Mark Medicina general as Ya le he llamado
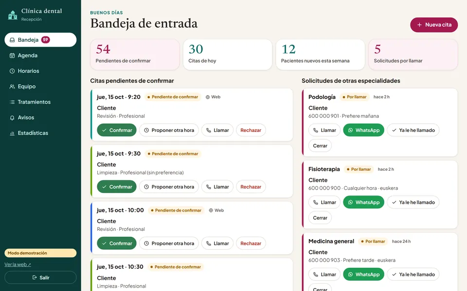Image resolution: width=467 pixels, height=291 pixels. pyautogui.click(x=413, y=275)
